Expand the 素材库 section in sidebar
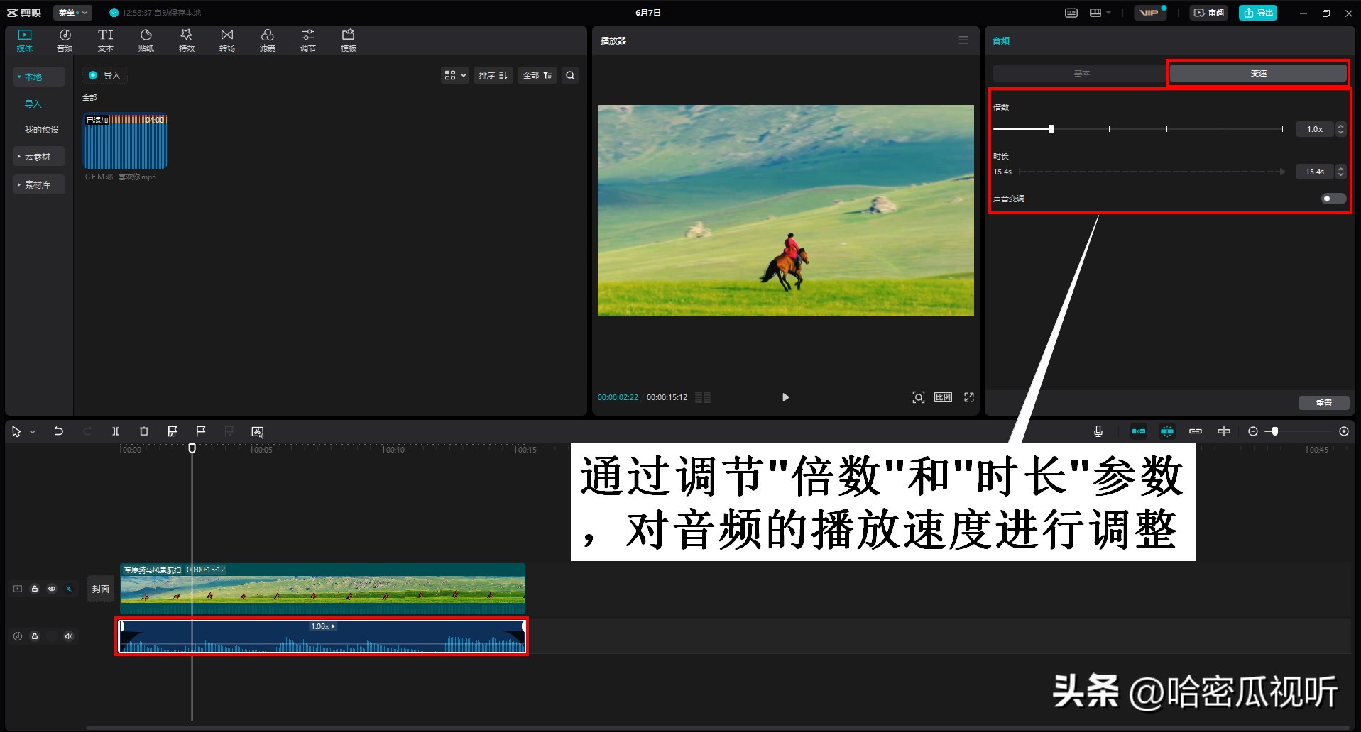 (38, 184)
